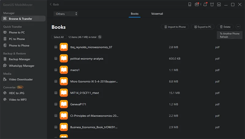The height and width of the screenshot is (139, 245).
Task: Tick the CI-Principles-of-Macroeconomics checkbox
Action: pyautogui.click(x=56, y=115)
